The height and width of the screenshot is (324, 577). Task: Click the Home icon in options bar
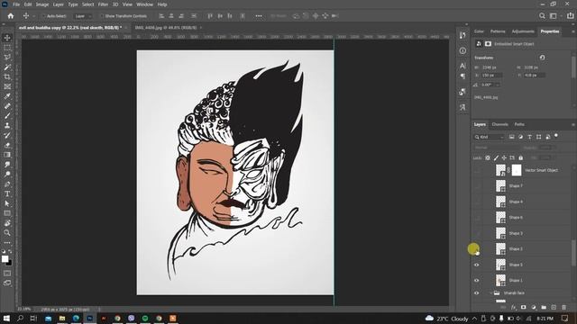11,16
